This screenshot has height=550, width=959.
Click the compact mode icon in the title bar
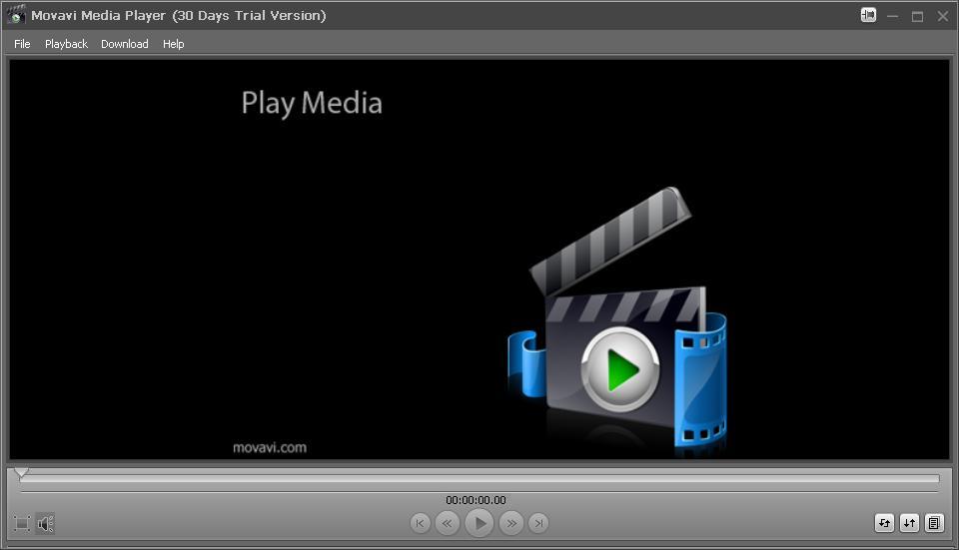coord(868,15)
